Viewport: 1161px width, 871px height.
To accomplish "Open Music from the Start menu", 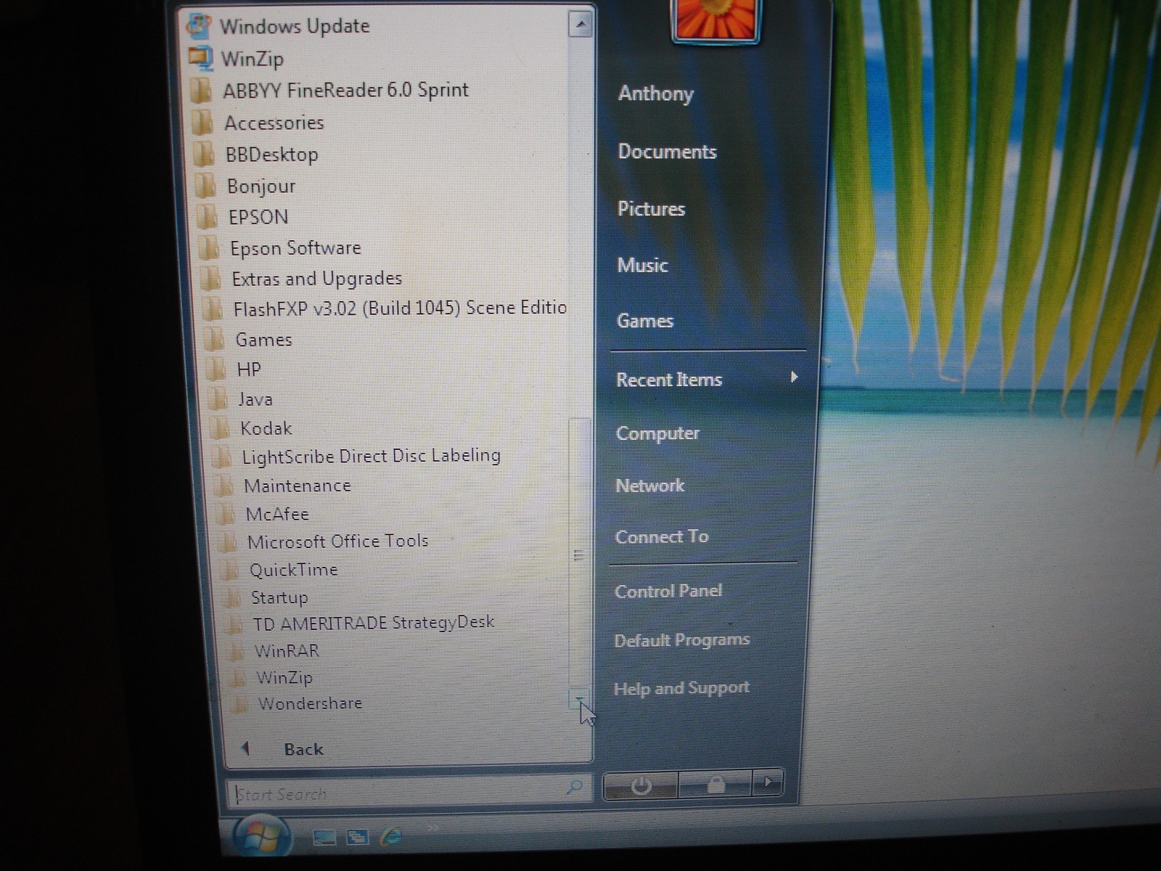I will click(642, 266).
